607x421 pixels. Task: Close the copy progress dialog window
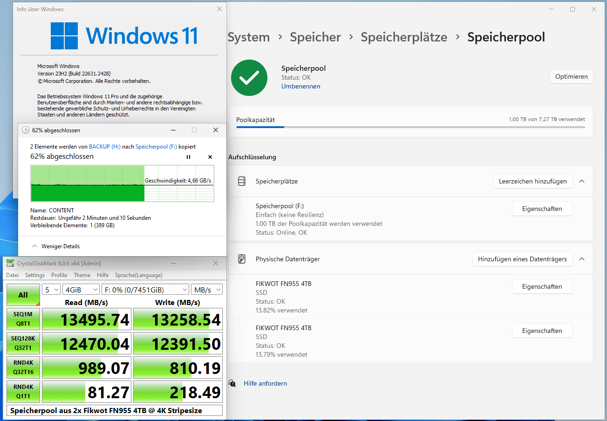(x=216, y=130)
